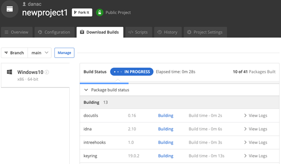This screenshot has width=281, height=164.
Task: Click the IN PROGRESS status badge
Action: pyautogui.click(x=131, y=72)
